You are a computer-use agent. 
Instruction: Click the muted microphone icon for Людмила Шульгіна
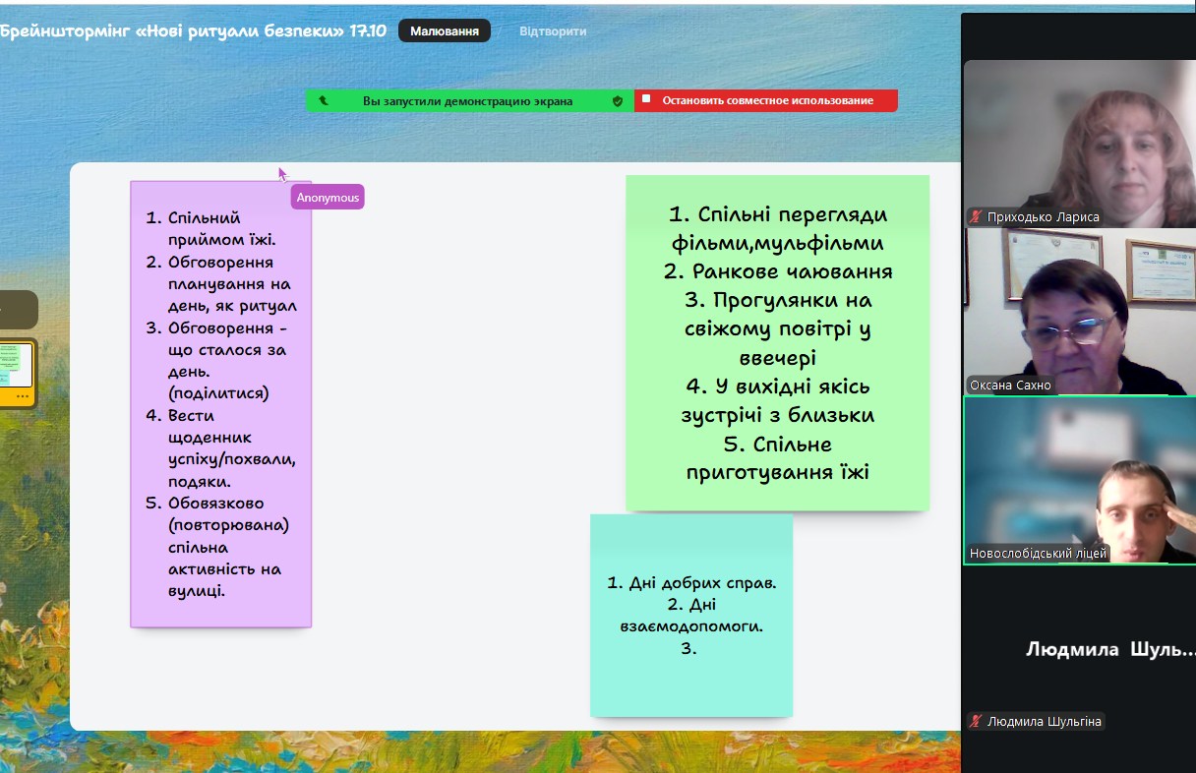click(x=976, y=722)
